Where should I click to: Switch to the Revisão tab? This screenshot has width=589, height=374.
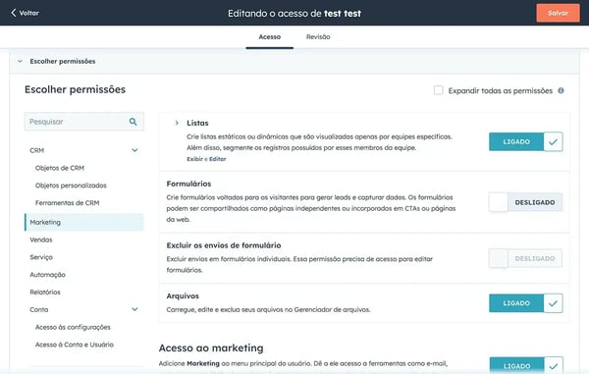(318, 36)
